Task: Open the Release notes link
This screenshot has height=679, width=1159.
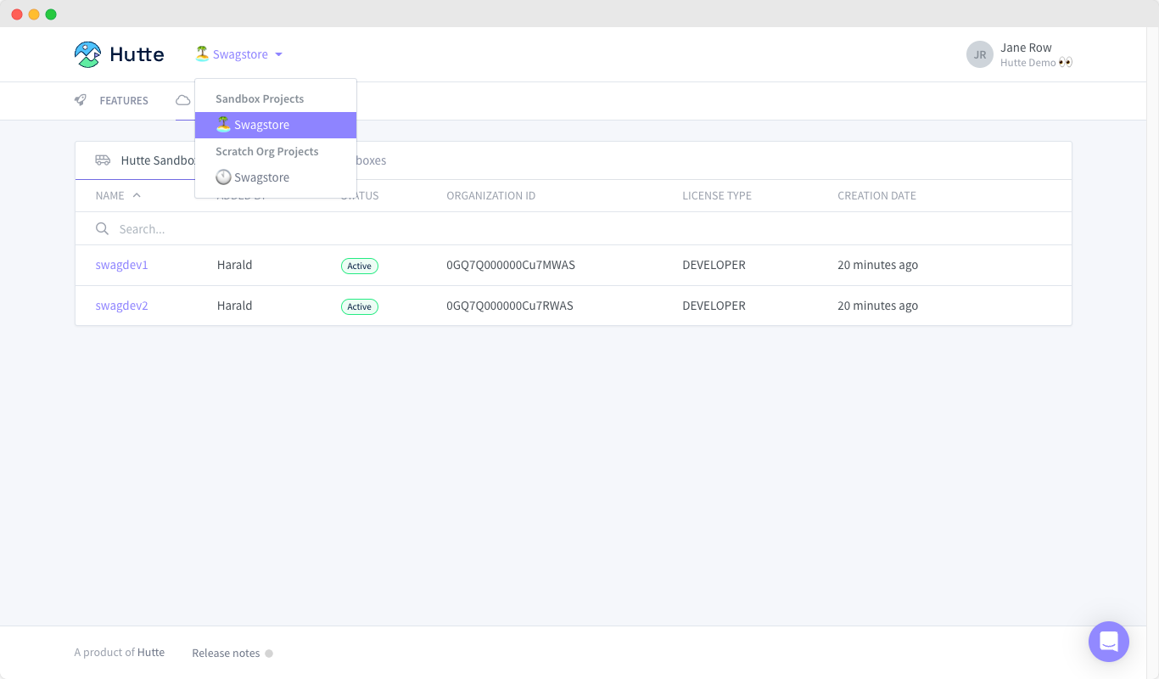Action: (226, 653)
